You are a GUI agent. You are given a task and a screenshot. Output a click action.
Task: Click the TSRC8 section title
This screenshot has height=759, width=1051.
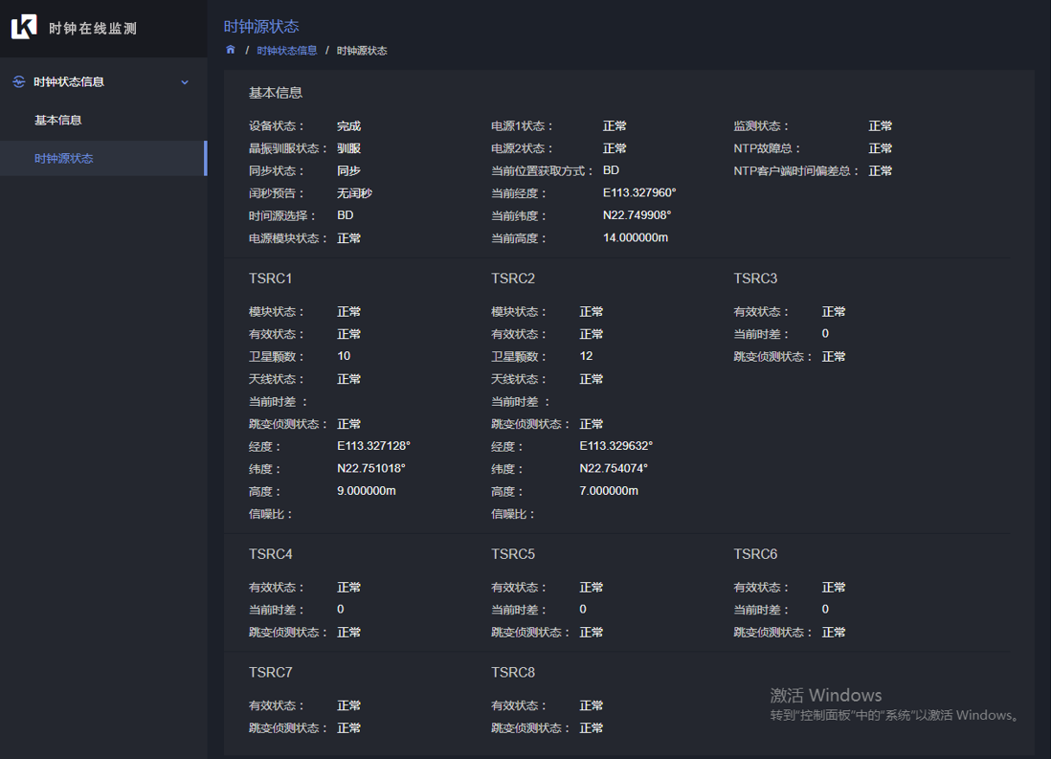(513, 673)
